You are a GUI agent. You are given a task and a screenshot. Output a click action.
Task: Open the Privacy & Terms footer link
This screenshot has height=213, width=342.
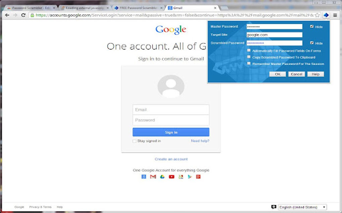(40, 207)
